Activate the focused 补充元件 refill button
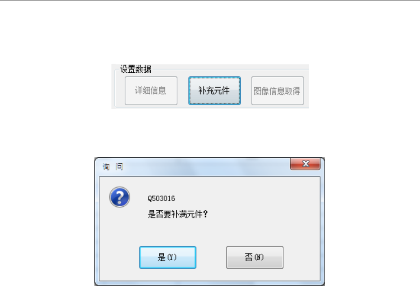 click(x=215, y=91)
